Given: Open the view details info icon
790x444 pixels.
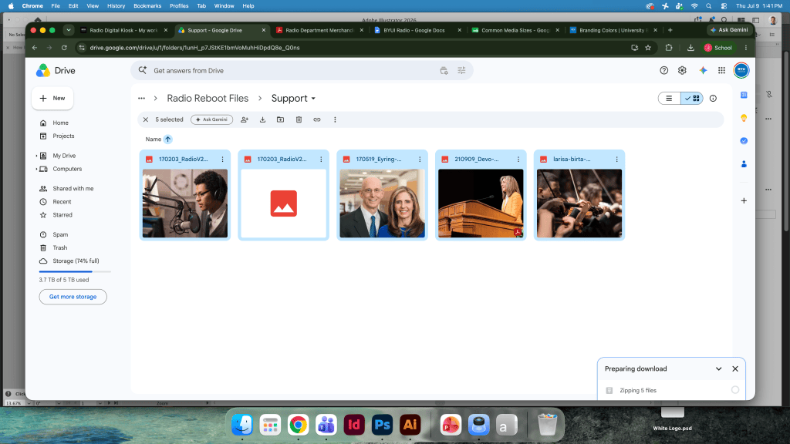Looking at the screenshot, I should 713,98.
